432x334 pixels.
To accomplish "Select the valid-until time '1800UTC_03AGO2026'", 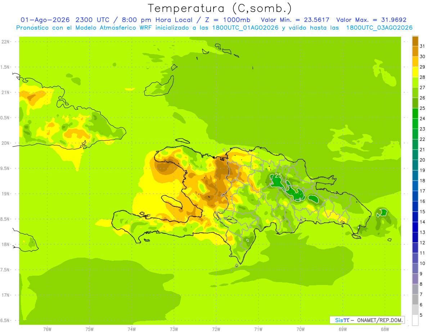I will [x=379, y=28].
